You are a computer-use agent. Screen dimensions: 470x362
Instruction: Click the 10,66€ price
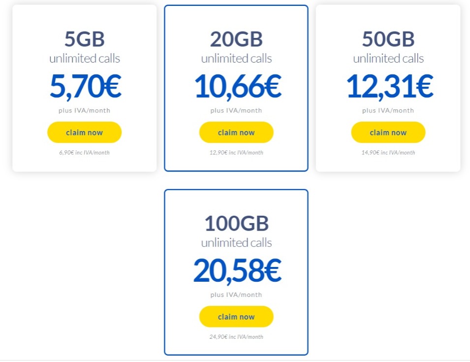236,86
